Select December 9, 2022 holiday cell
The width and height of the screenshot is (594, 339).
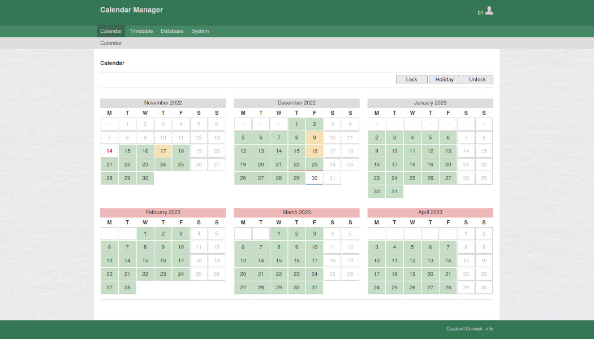[x=315, y=137]
